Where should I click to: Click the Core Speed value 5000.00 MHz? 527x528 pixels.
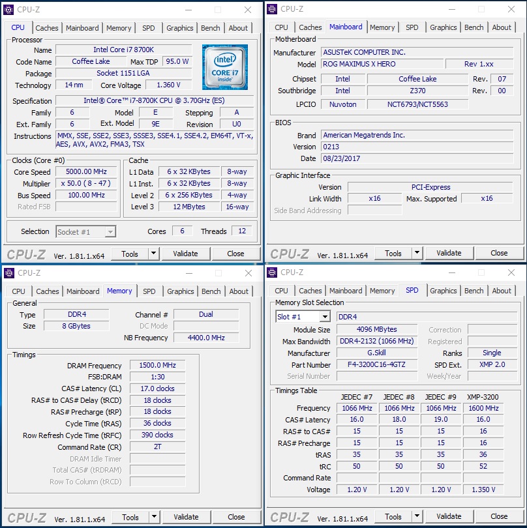point(86,171)
